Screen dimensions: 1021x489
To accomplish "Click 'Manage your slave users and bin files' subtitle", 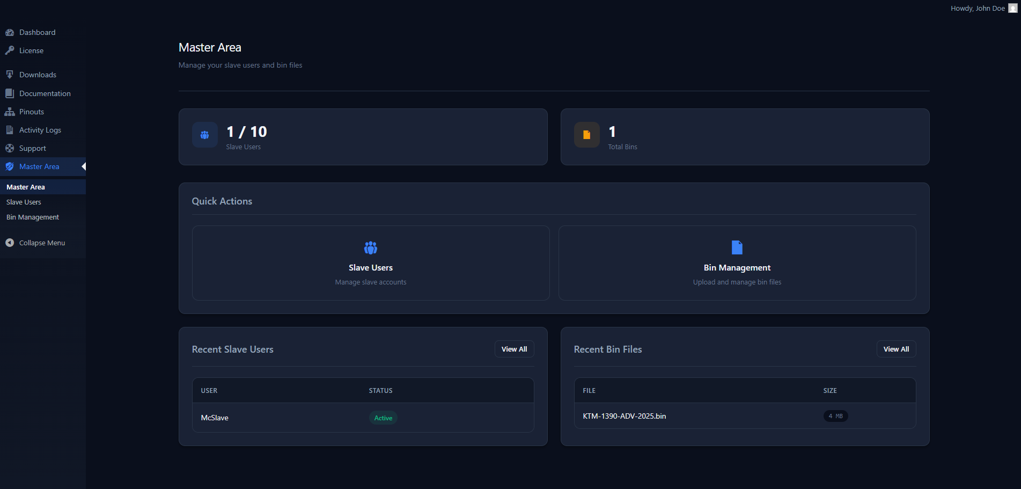I will click(x=240, y=65).
